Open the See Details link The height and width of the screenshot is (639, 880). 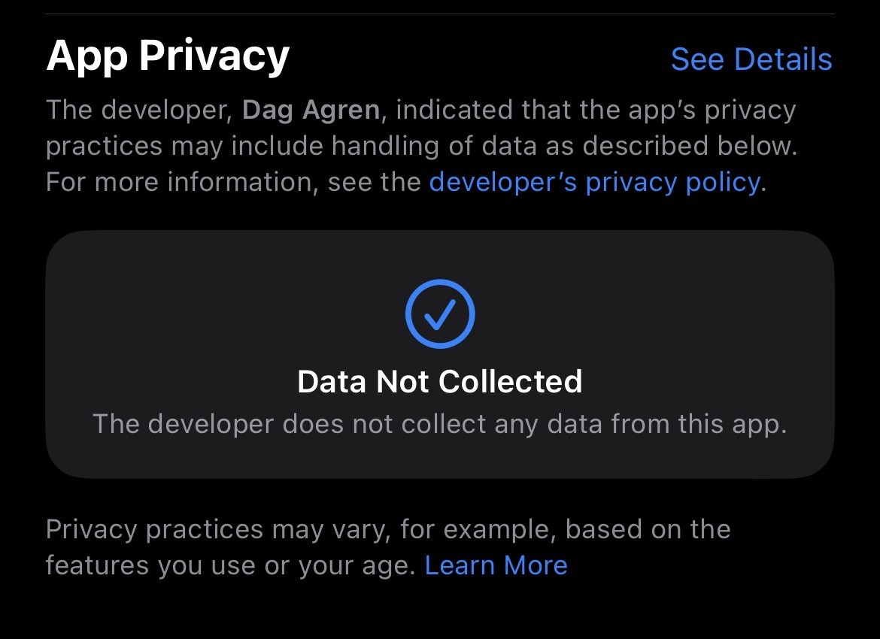tap(751, 59)
